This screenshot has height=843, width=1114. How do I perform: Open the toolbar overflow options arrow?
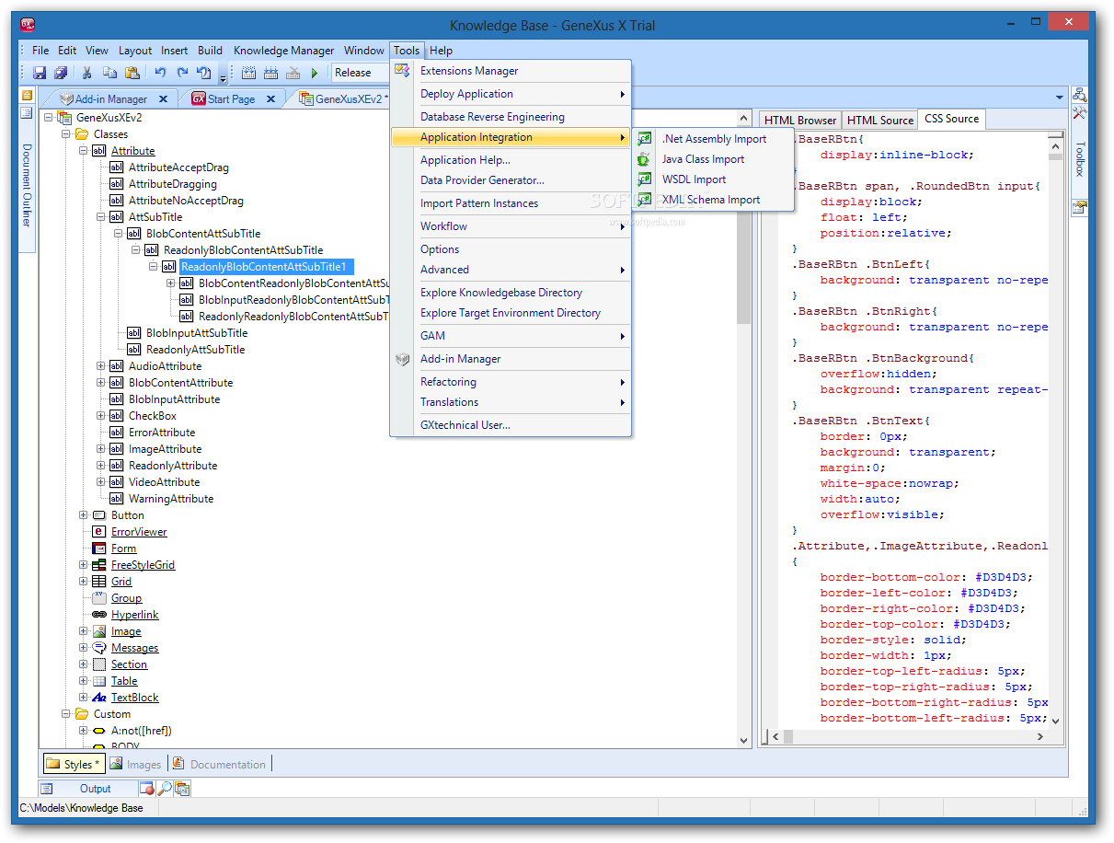[x=224, y=78]
